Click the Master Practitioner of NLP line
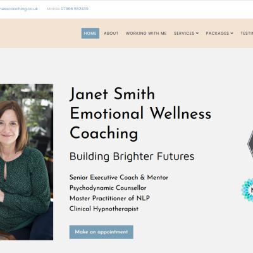This screenshot has width=253, height=253. click(109, 198)
